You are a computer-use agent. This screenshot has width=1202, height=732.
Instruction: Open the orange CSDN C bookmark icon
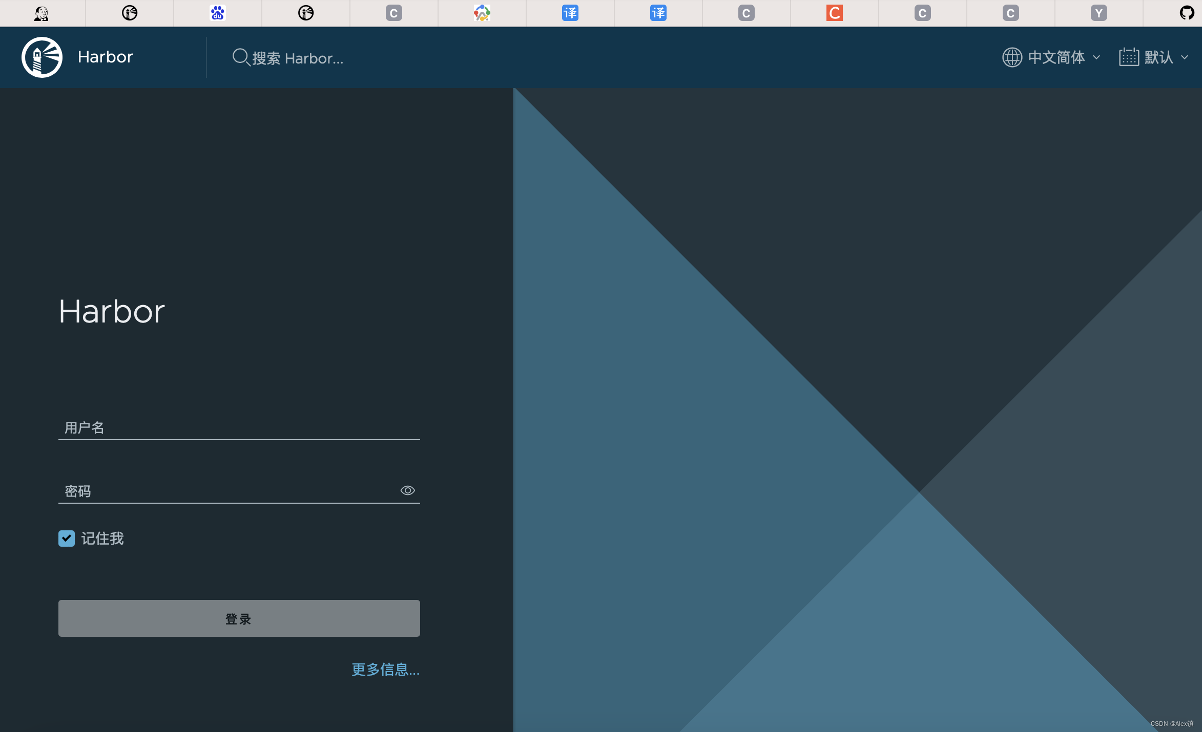pyautogui.click(x=835, y=13)
